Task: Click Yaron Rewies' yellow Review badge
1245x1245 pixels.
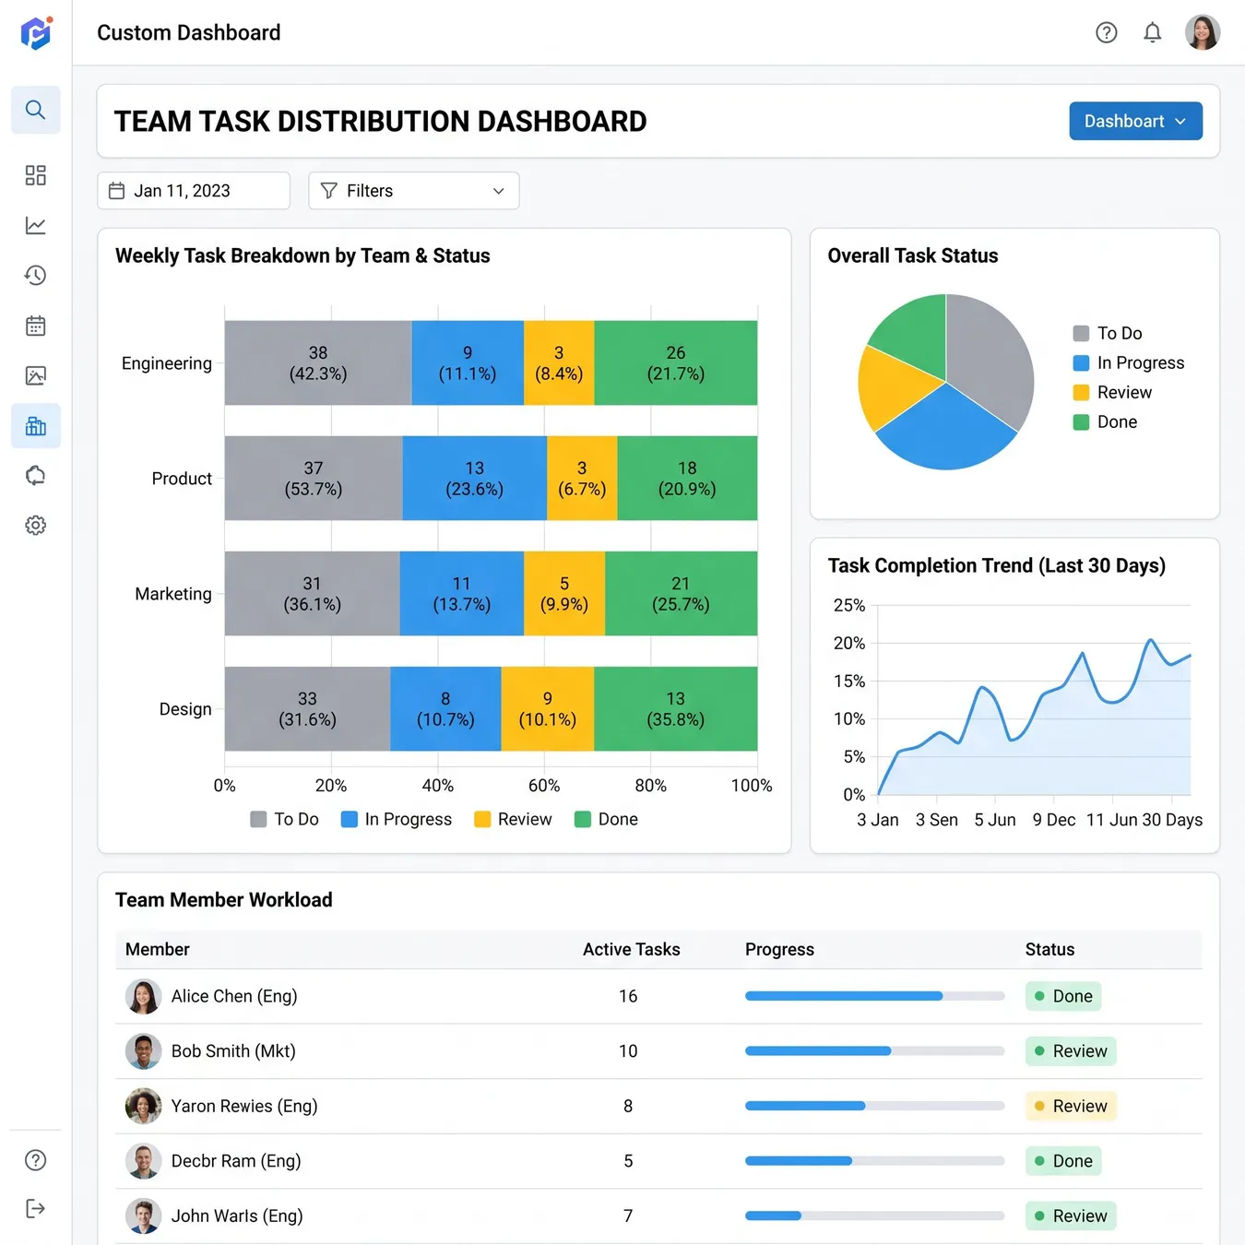Action: (1071, 1106)
